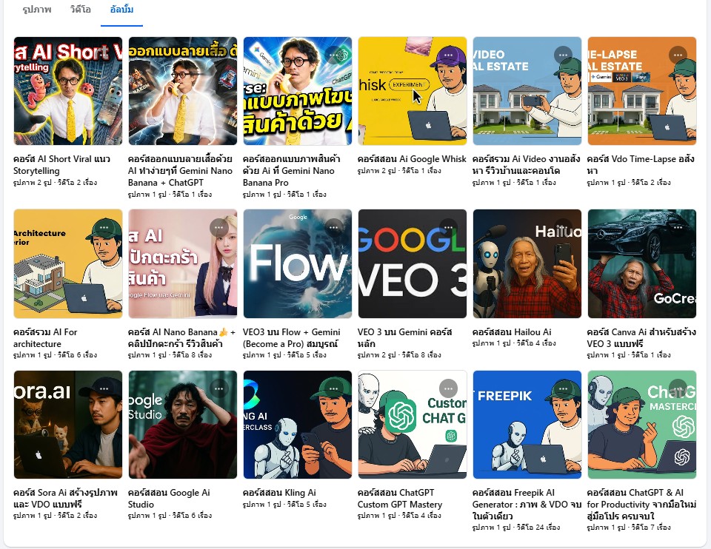Click the ChatGPT Masterclass green album cover
711x549 pixels.
click(641, 425)
